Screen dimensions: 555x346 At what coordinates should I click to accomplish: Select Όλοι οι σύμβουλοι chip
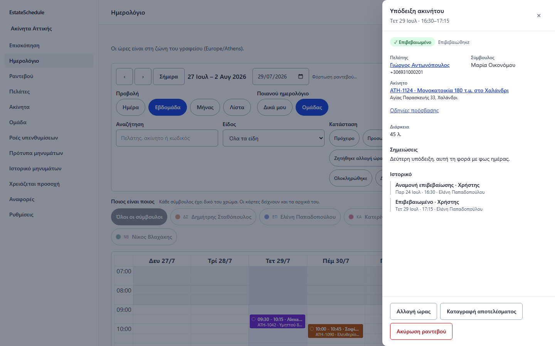tap(139, 217)
